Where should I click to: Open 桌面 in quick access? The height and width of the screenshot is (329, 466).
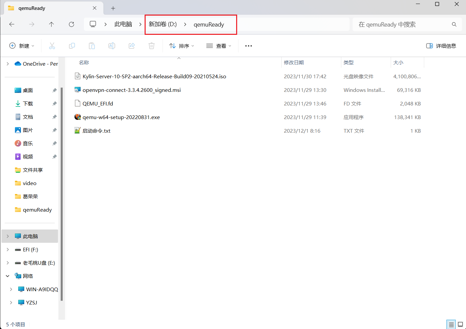[28, 90]
